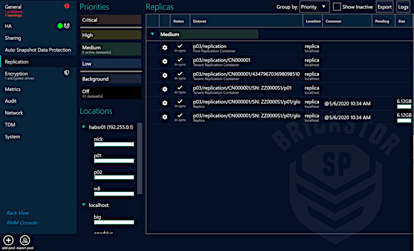Open the Group by Priority dropdown

[314, 7]
